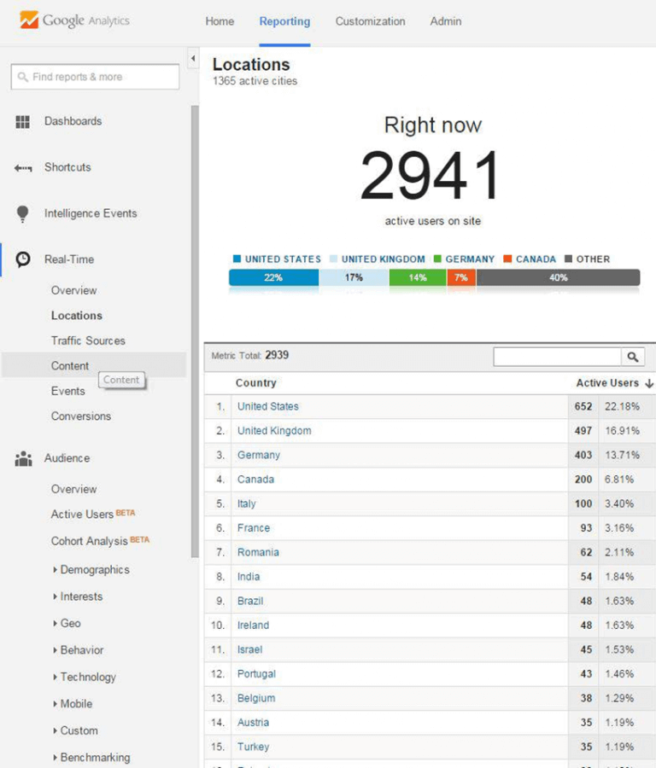Open Real-Time Events report
The height and width of the screenshot is (768, 656).
68,391
